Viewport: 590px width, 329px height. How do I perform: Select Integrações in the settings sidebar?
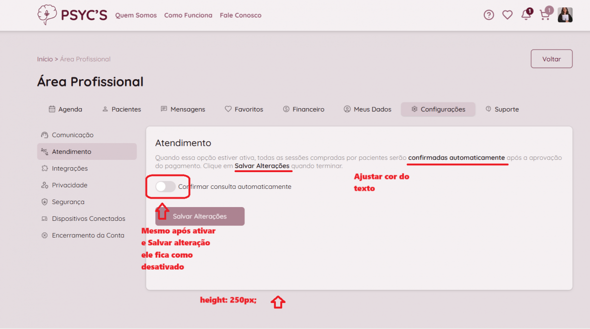point(70,169)
